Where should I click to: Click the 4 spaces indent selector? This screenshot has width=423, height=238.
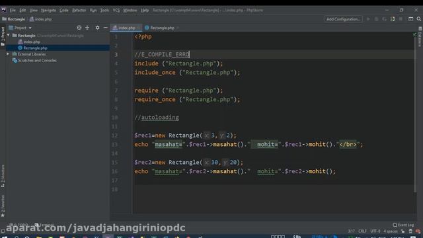click(x=391, y=231)
